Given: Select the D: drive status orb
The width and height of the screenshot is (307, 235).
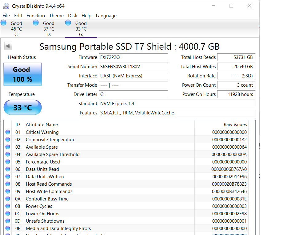Looking at the screenshot, I should click(x=36, y=23).
